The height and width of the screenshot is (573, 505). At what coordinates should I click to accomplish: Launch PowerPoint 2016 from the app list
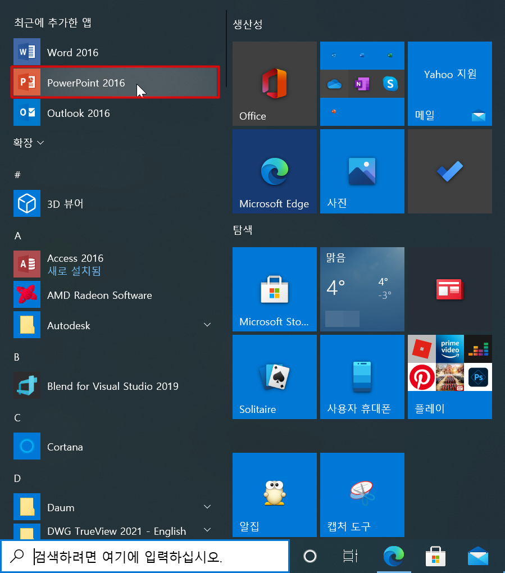[x=115, y=83]
